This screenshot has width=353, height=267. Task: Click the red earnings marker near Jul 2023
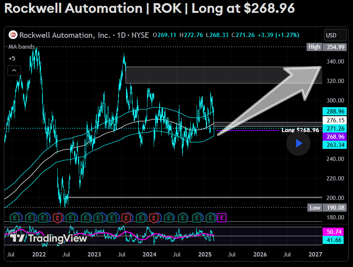[126, 218]
